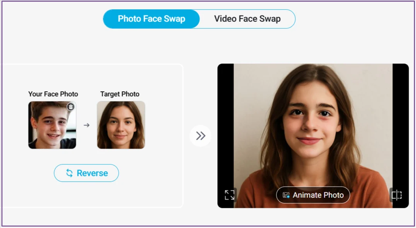Click the refresh arrows icon in Reverse button

68,173
